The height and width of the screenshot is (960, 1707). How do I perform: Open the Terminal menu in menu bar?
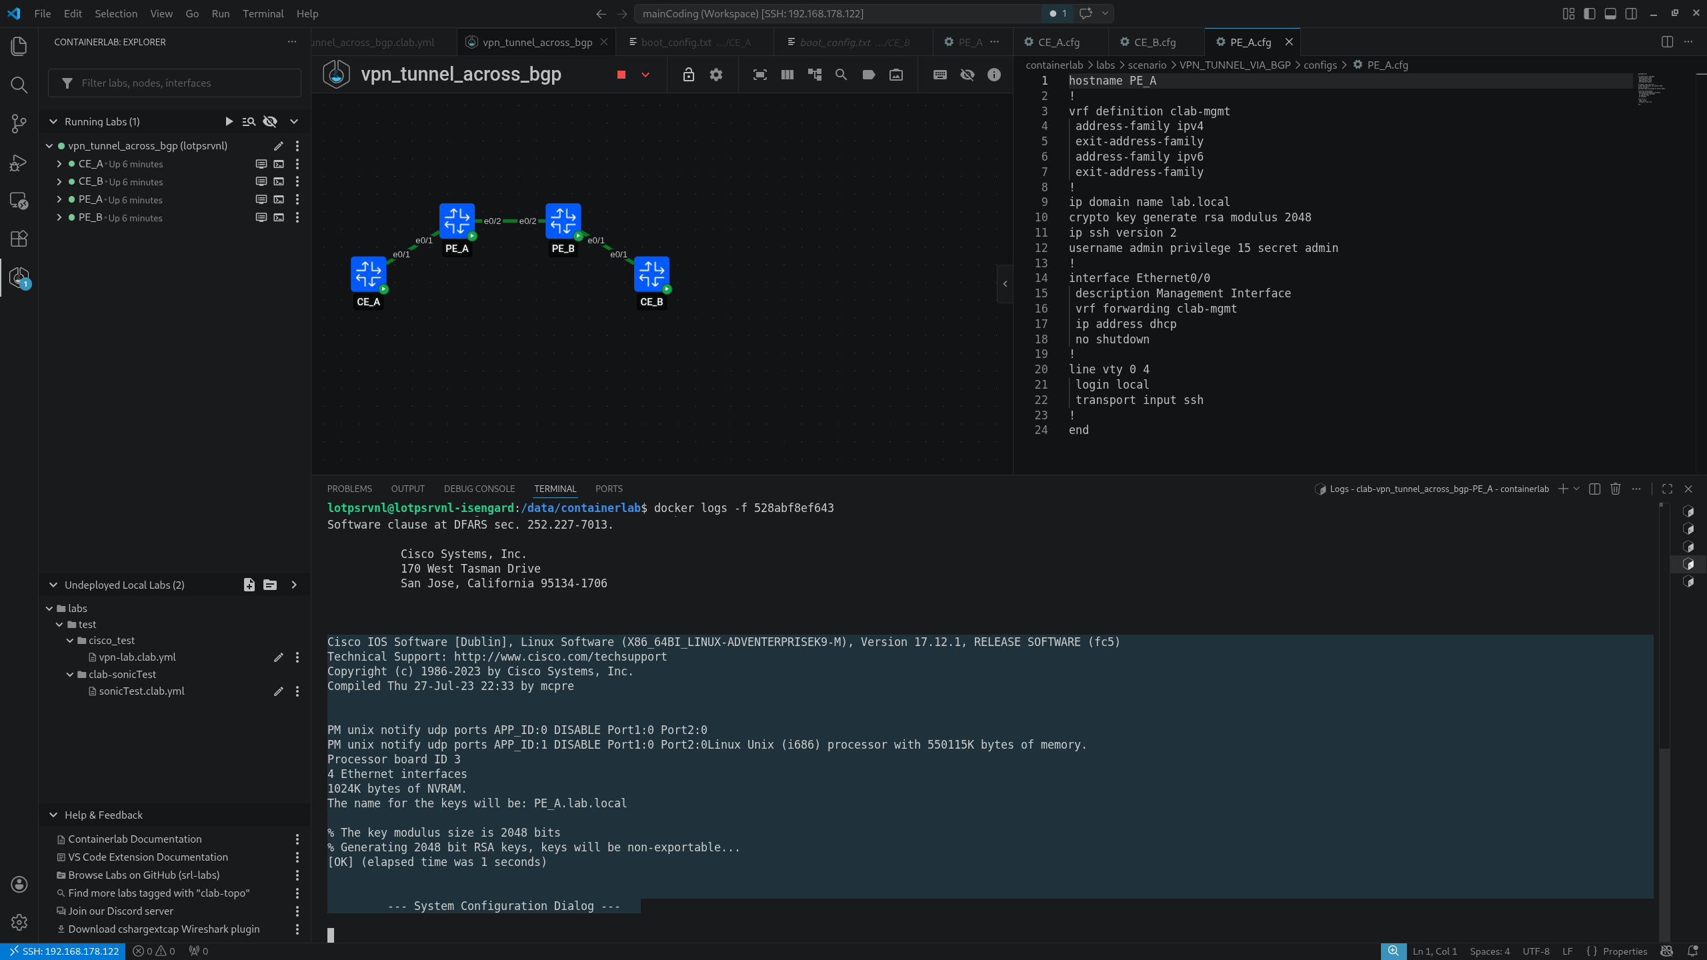[263, 13]
